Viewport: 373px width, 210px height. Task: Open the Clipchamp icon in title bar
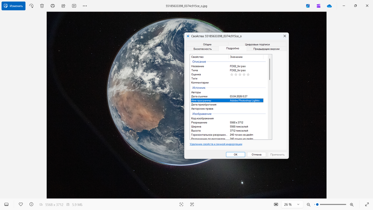[x=319, y=6]
